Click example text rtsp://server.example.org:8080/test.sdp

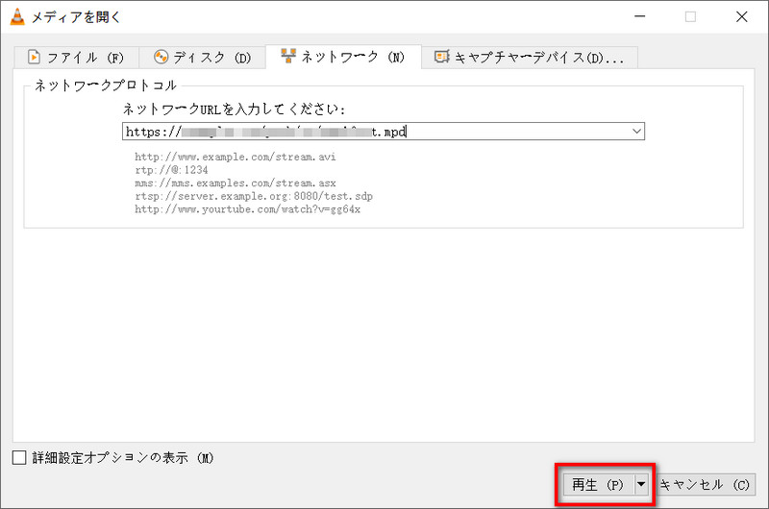[x=254, y=197]
